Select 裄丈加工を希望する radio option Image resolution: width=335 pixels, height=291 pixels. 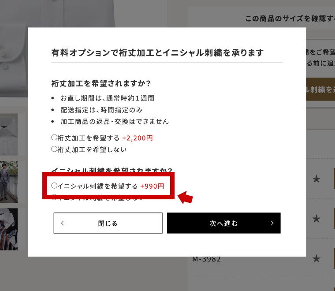[54, 138]
